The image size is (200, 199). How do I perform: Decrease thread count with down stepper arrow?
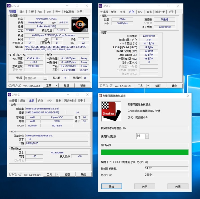(147, 138)
